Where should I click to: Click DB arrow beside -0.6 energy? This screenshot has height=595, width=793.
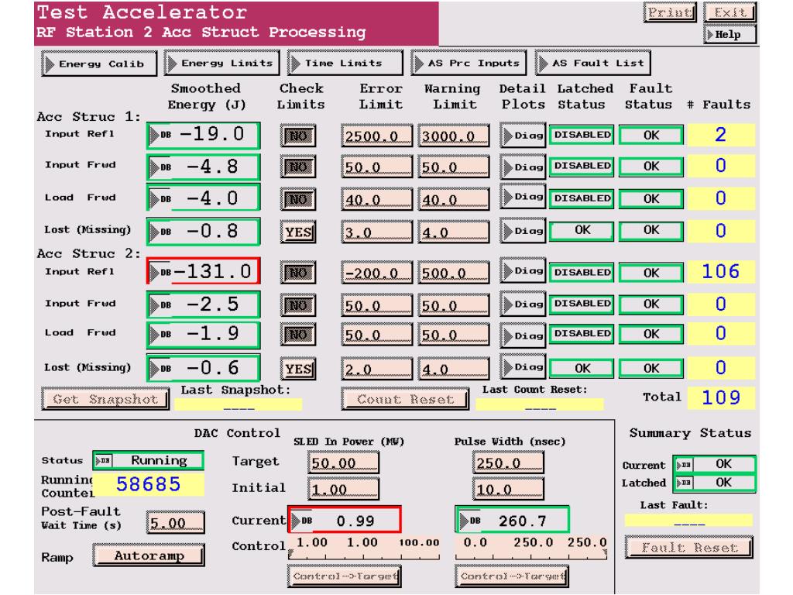[x=160, y=368]
